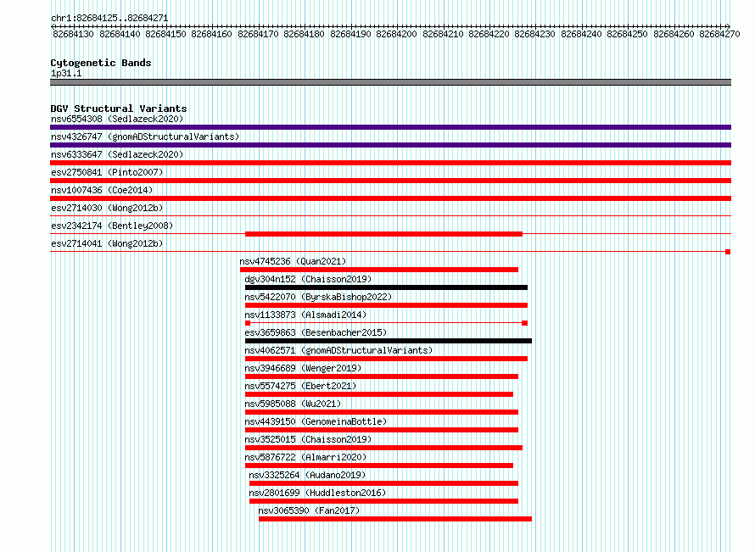Open nsv3525015 (Chaisson2019) variant label
755x552 pixels.
308,439
